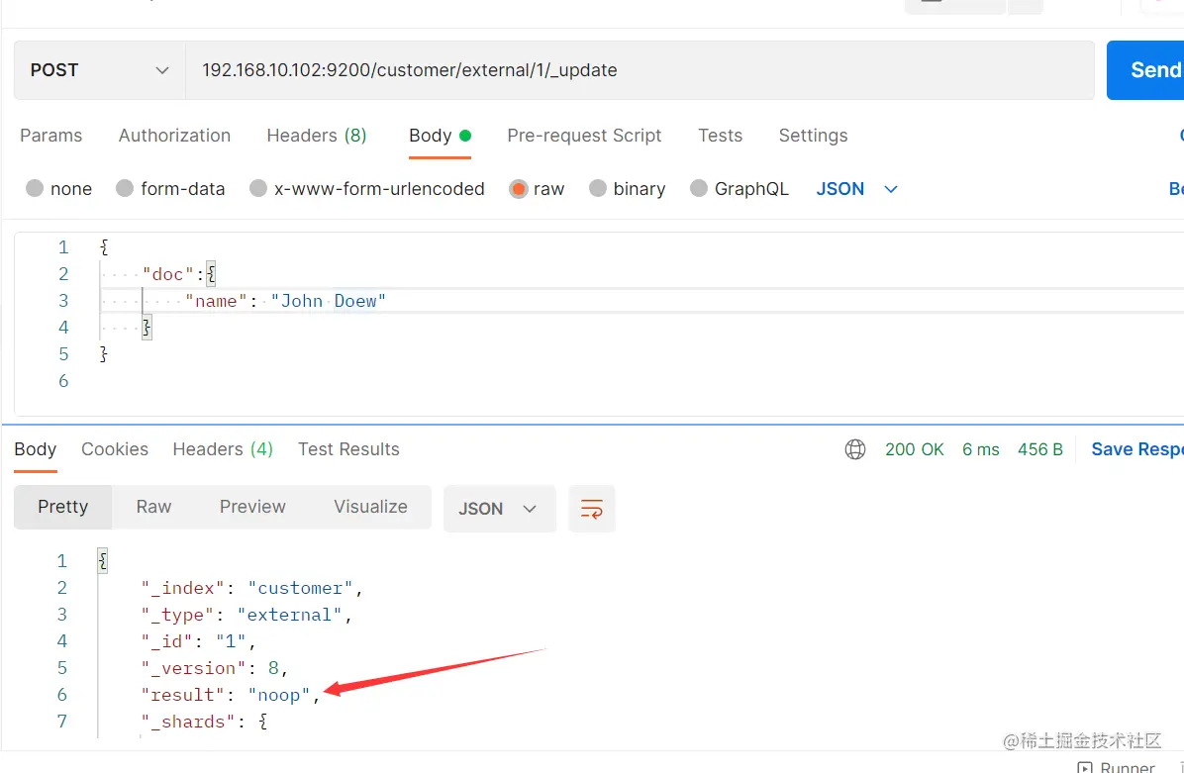Select the raw body radio button
This screenshot has width=1184, height=773.
pyautogui.click(x=518, y=189)
